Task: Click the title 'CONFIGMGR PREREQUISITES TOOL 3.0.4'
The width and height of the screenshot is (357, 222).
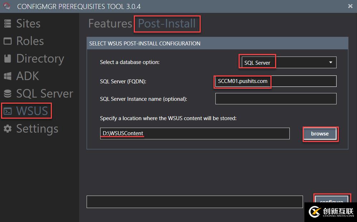Action: (x=79, y=6)
